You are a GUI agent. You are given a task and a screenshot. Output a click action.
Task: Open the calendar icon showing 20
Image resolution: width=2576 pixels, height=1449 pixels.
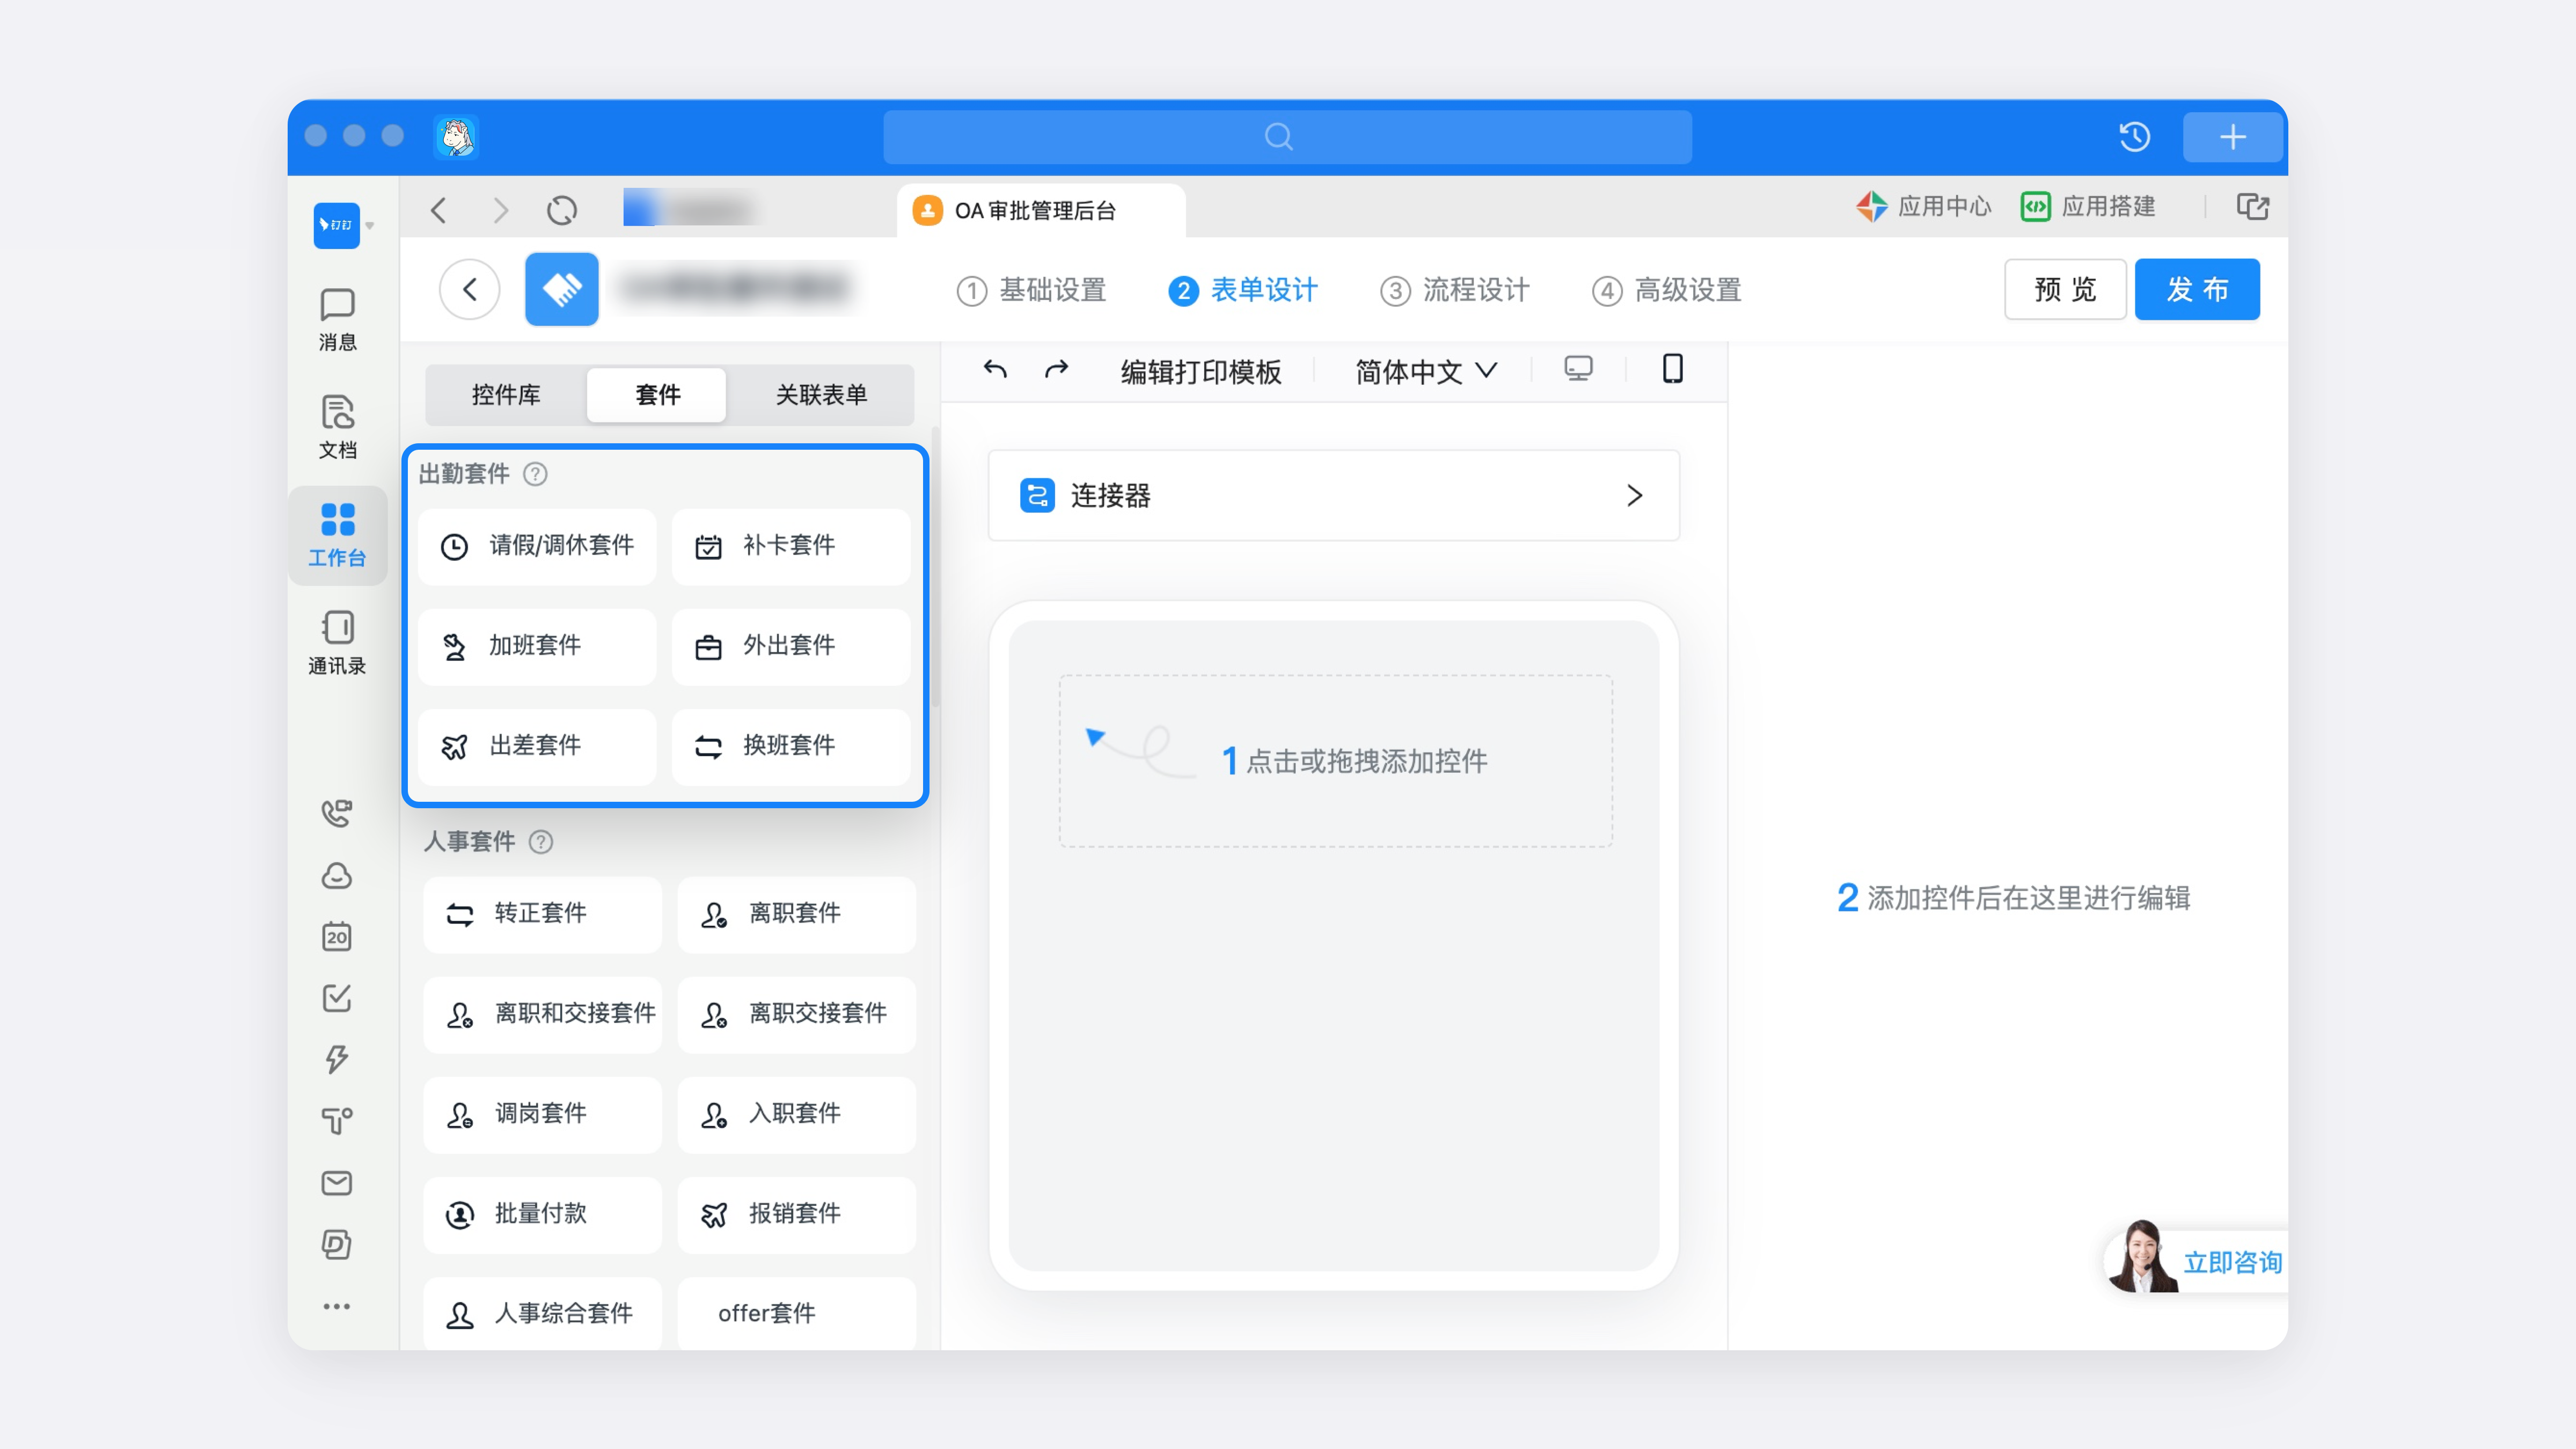[x=337, y=936]
